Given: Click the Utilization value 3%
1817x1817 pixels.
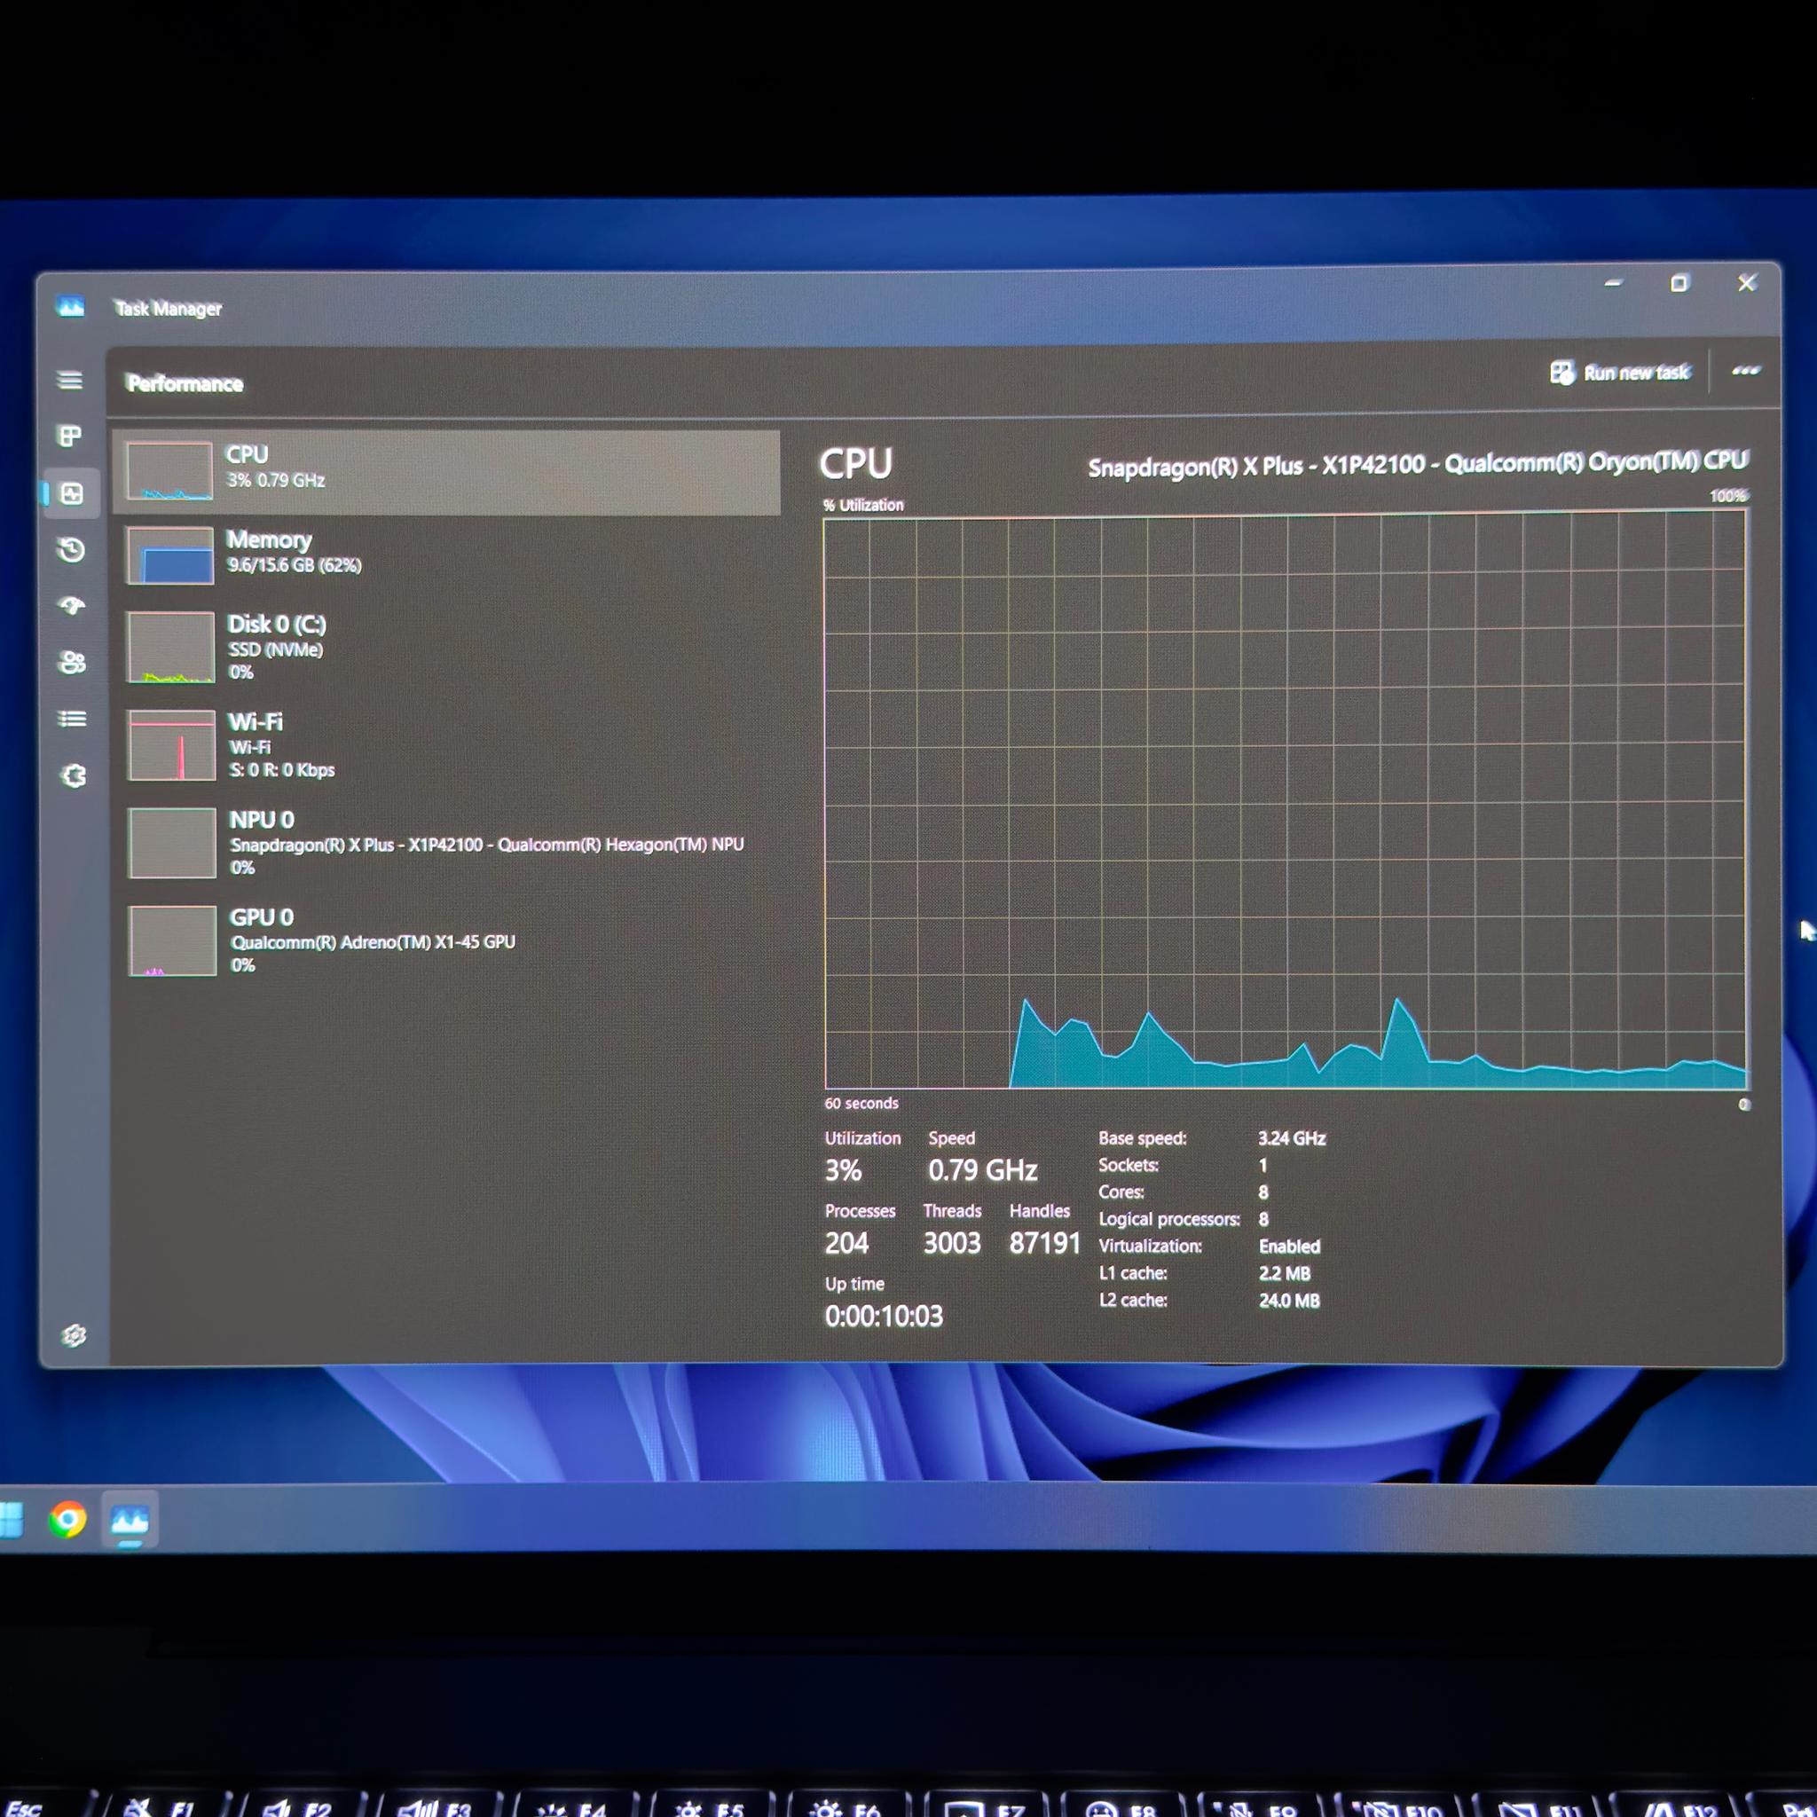Looking at the screenshot, I should 843,1171.
